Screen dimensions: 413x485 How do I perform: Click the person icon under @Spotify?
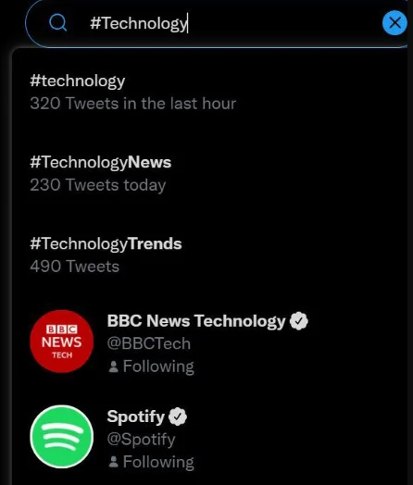[114, 462]
